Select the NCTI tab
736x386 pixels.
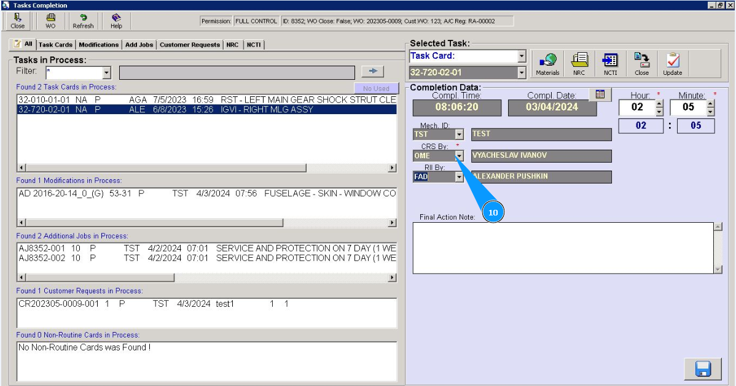[254, 45]
